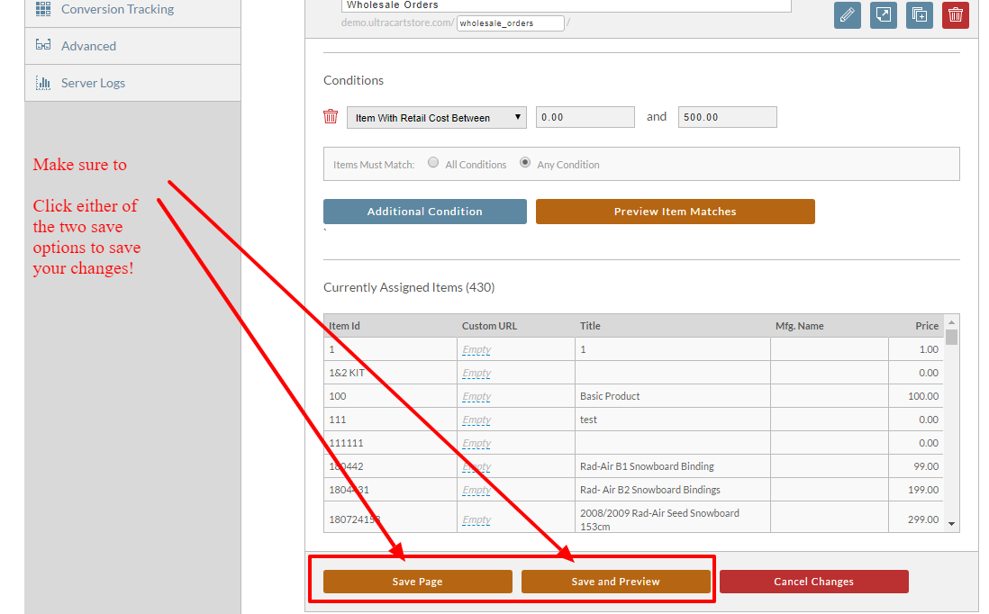Click the Conversion Tracking grid icon

43,9
